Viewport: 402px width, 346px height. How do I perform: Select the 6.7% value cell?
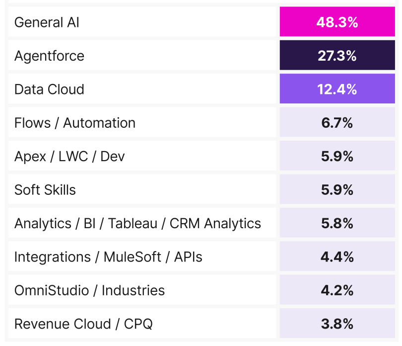337,123
